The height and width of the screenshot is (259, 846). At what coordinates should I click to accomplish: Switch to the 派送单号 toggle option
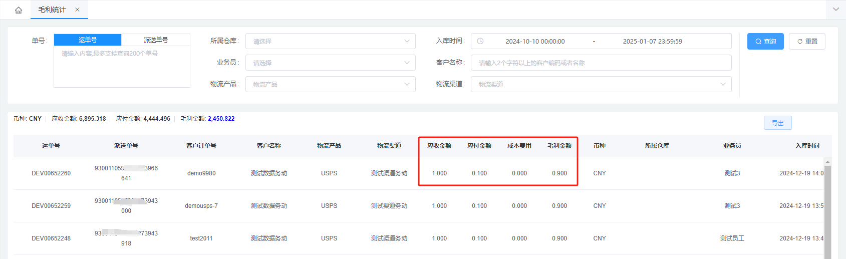click(x=156, y=40)
